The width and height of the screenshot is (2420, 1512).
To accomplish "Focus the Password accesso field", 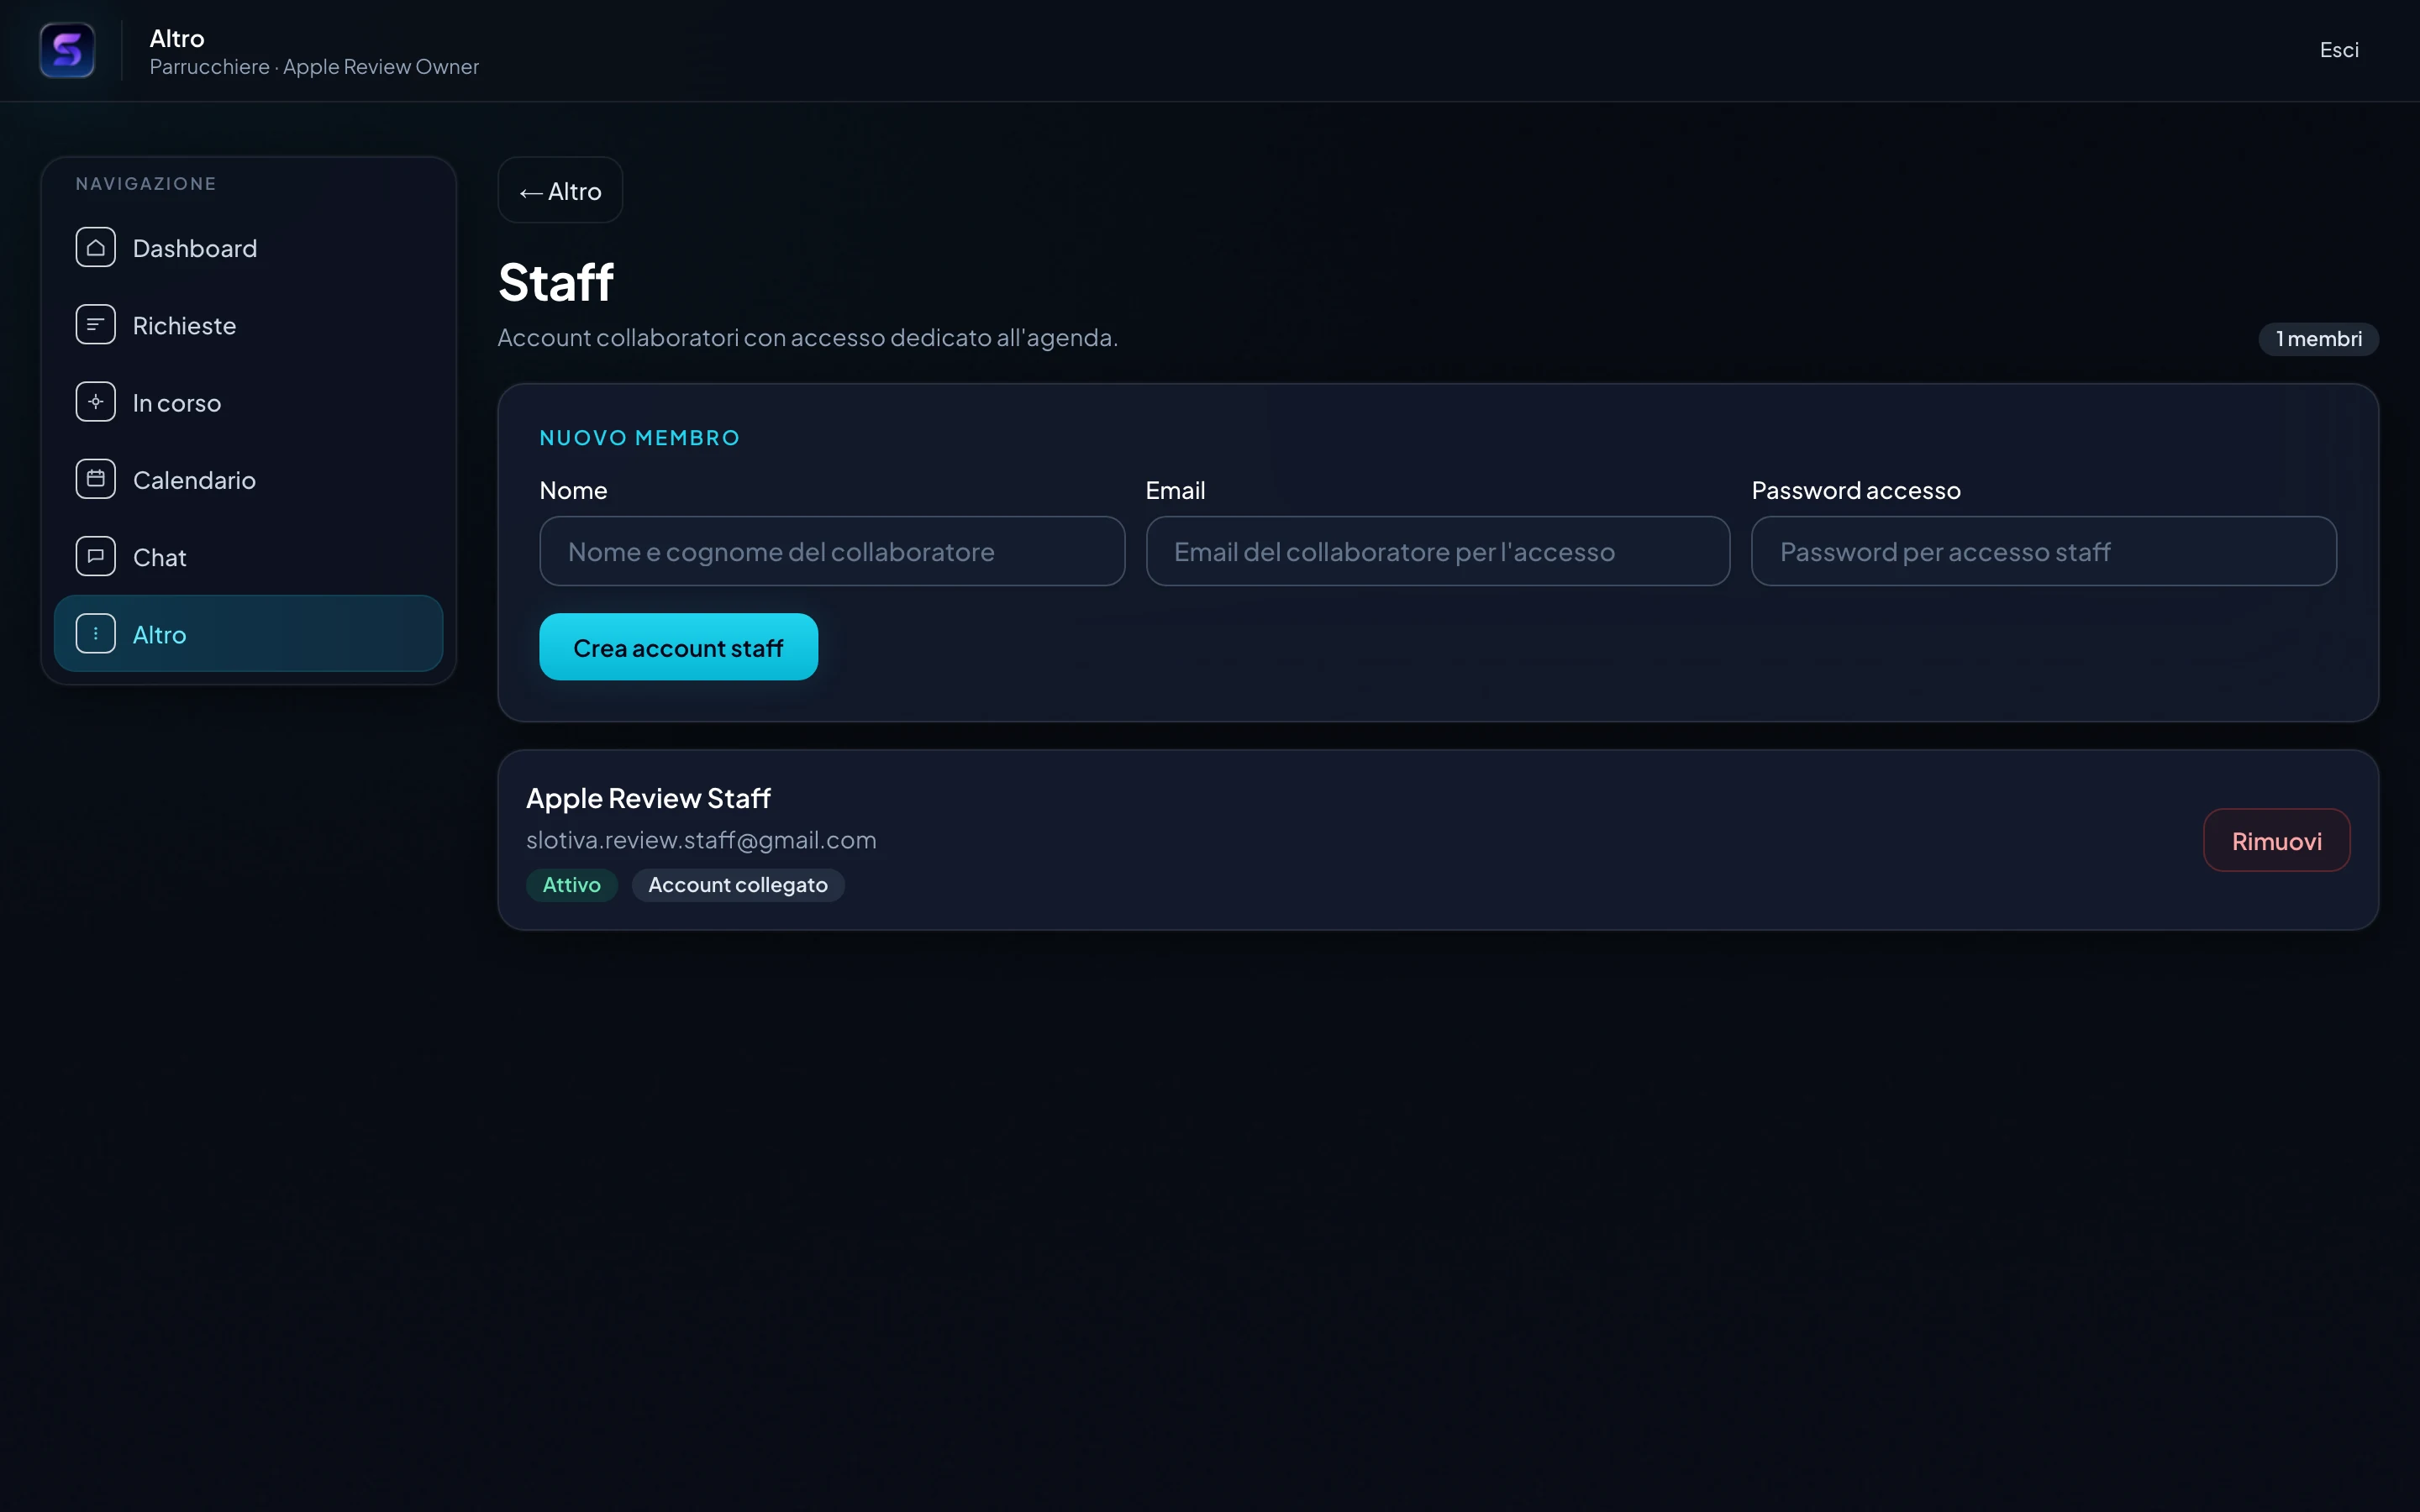I will point(2044,551).
